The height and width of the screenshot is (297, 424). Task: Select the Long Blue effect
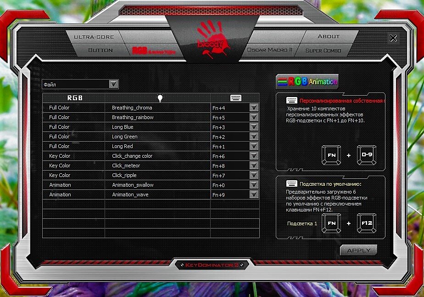pos(123,127)
